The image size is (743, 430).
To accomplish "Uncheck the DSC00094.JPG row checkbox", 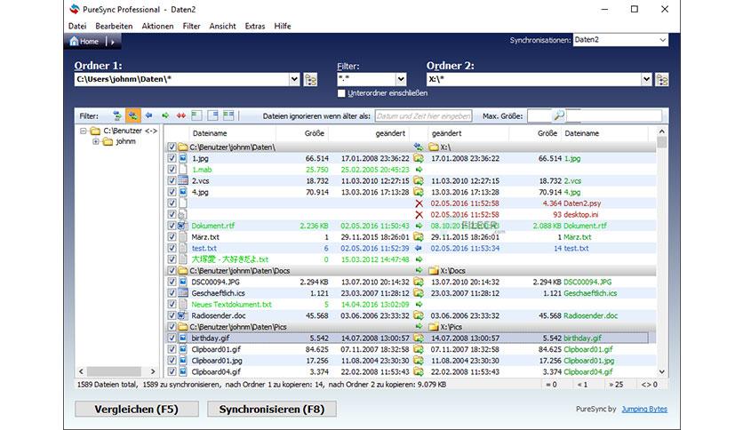I will pos(172,282).
